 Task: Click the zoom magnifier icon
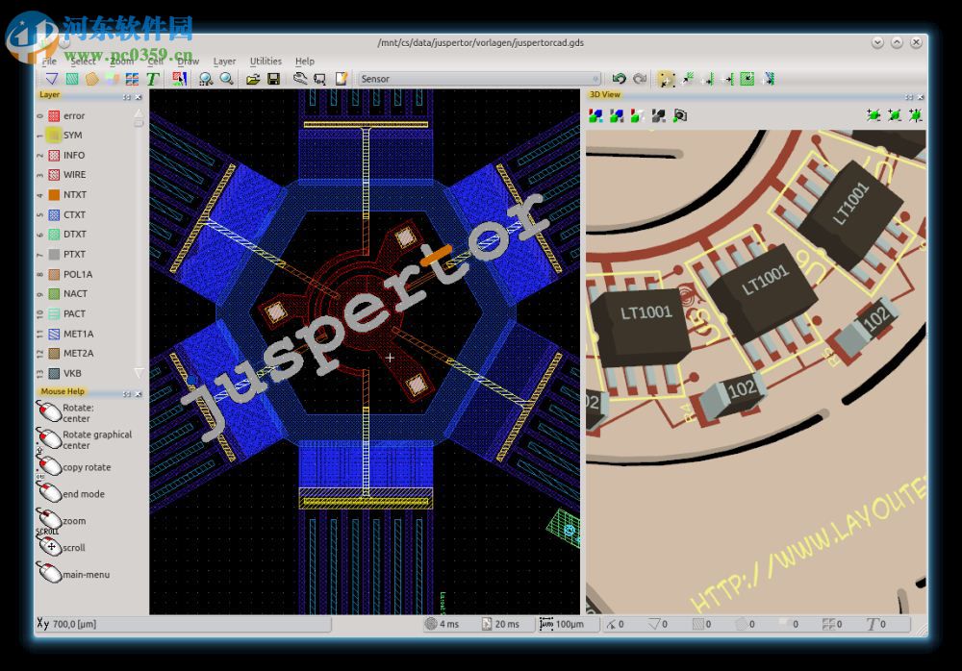[226, 79]
